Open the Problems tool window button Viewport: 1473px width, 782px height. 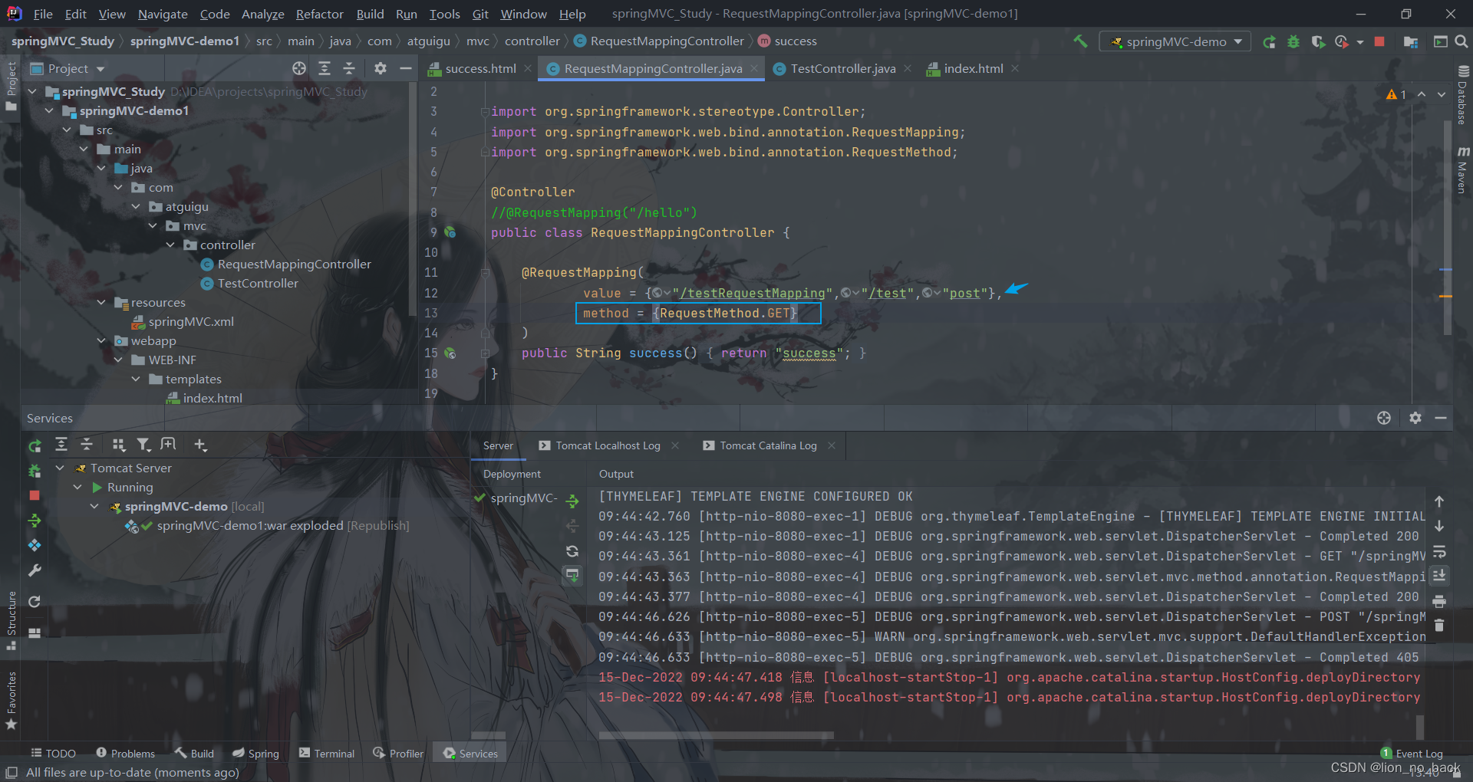click(x=125, y=754)
